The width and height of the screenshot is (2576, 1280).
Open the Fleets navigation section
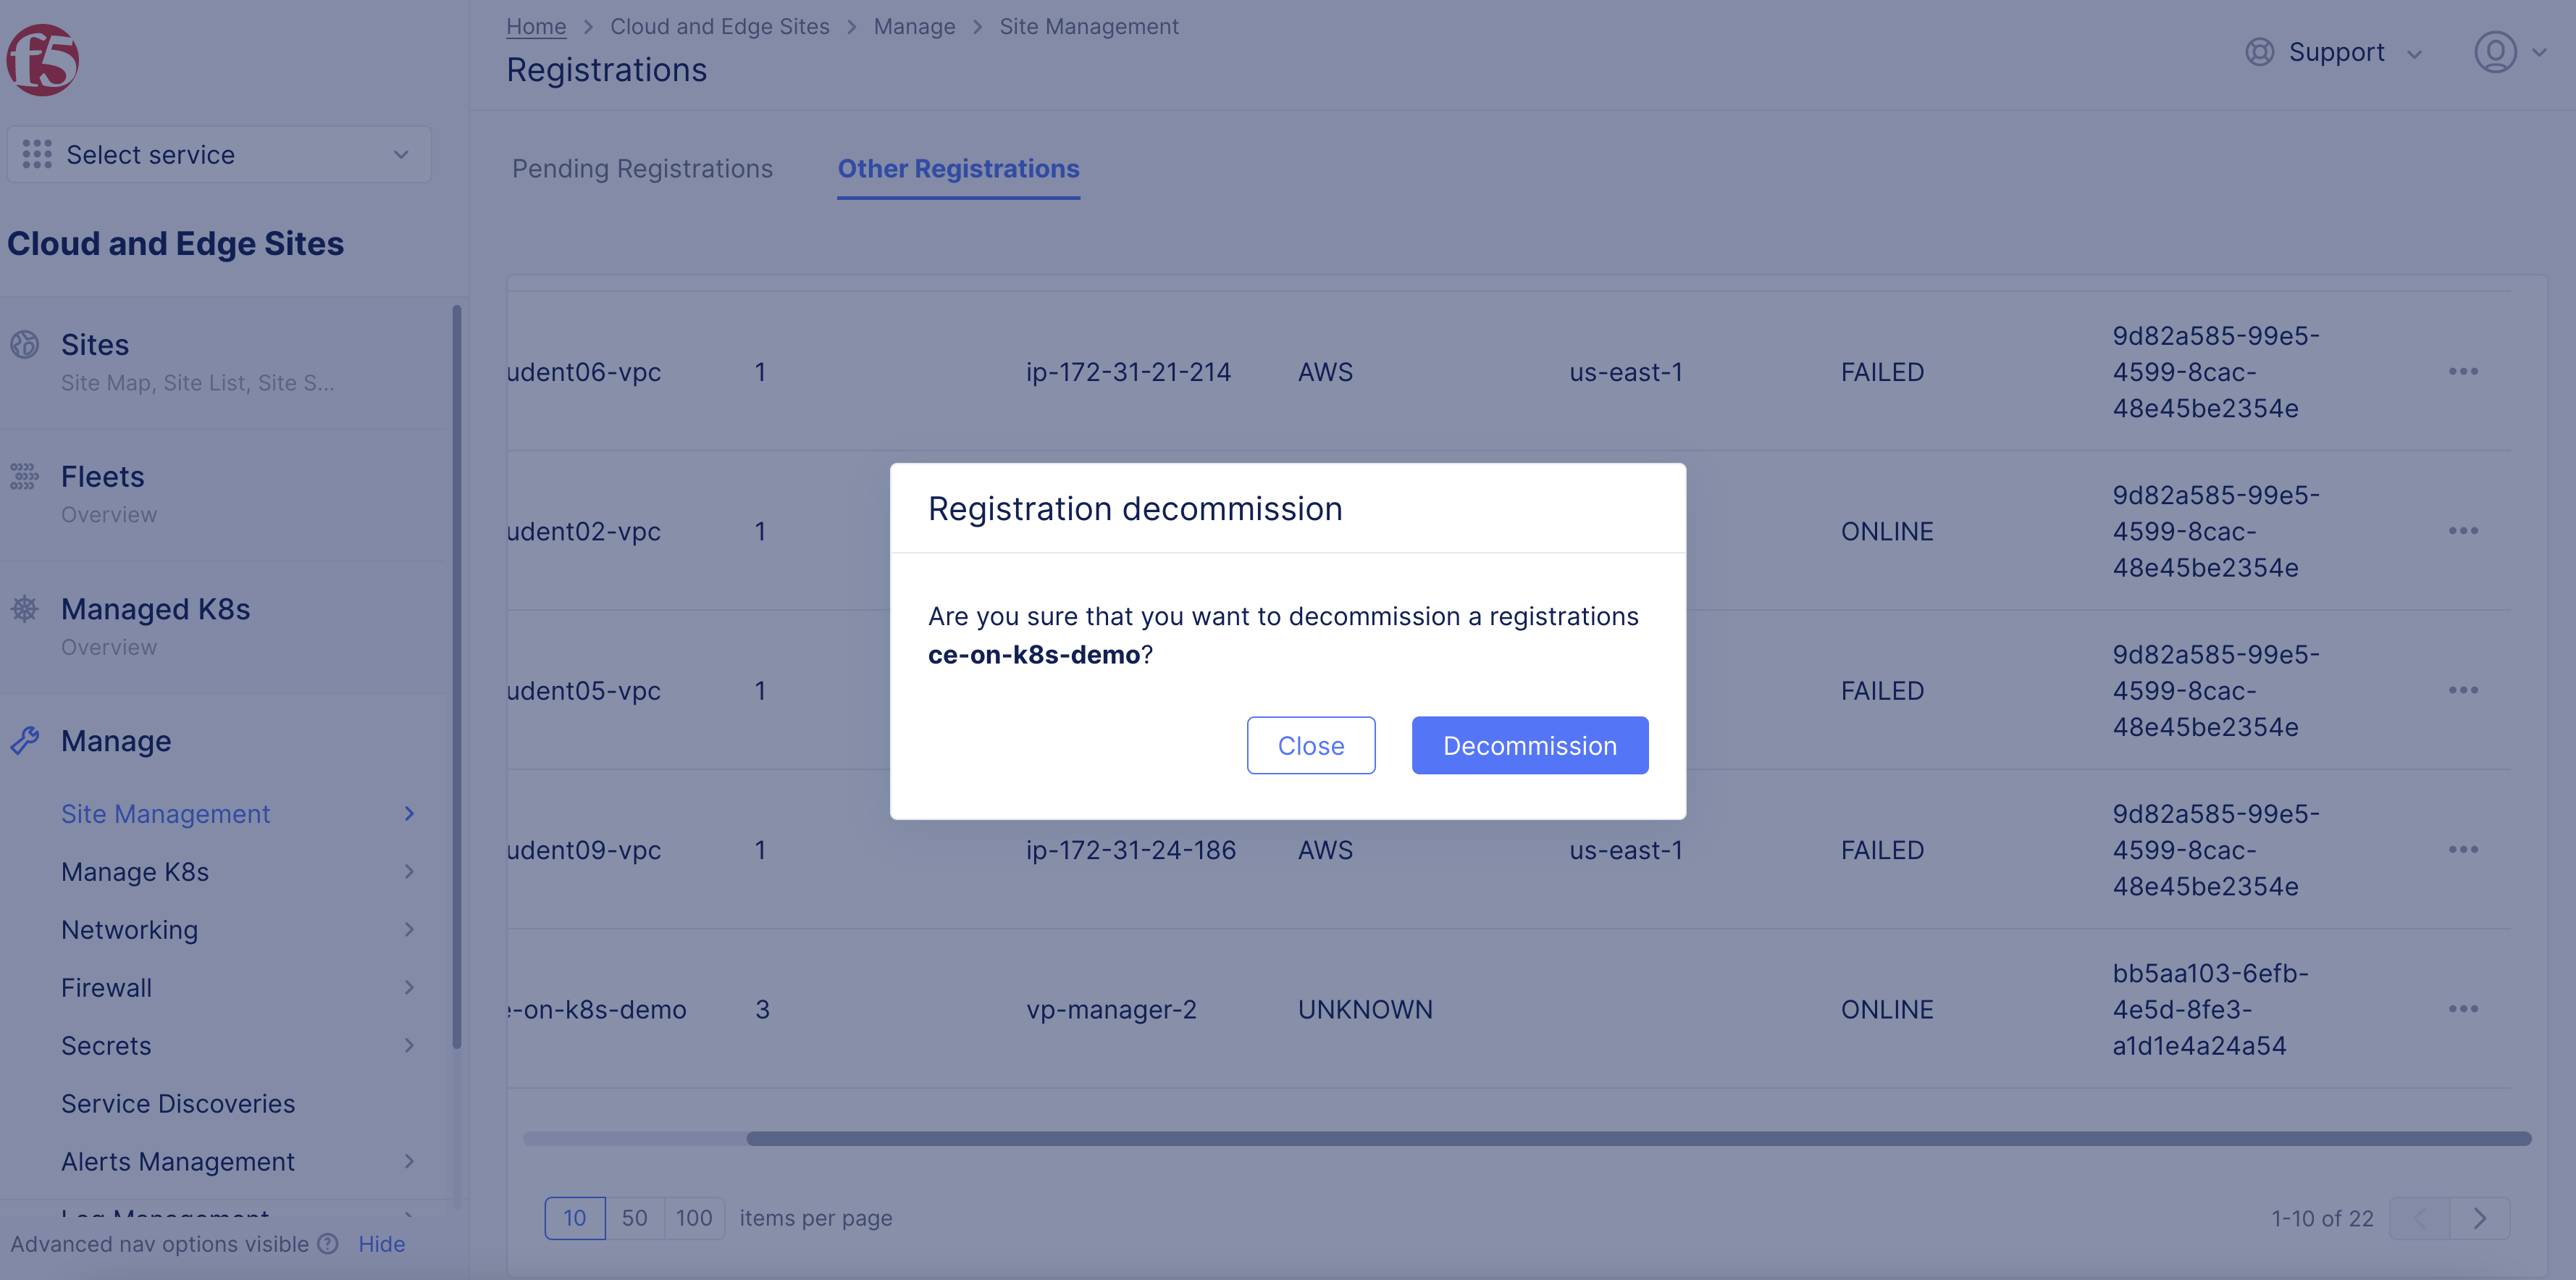[222, 494]
